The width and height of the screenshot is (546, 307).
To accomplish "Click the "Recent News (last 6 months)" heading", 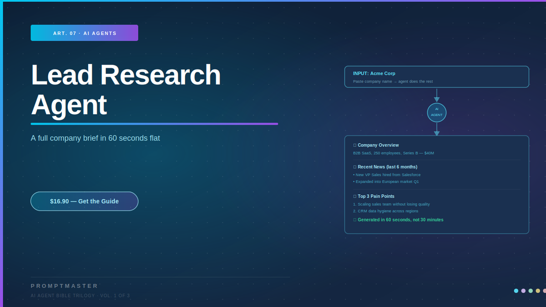I will (387, 167).
